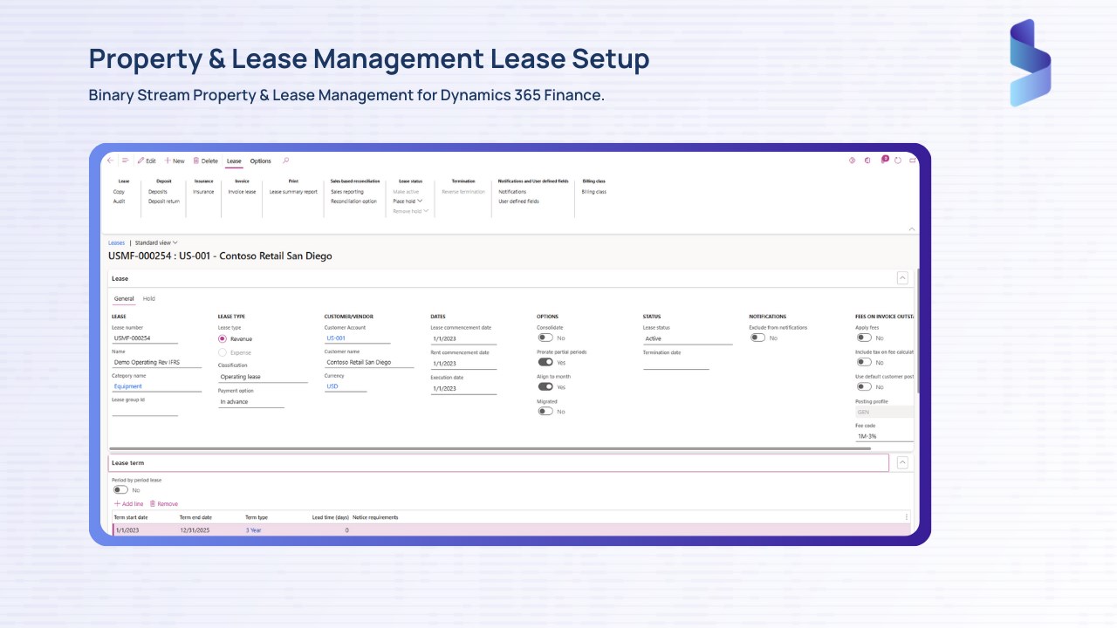Switch to the Options ribbon tab
The image size is (1117, 628).
[261, 160]
